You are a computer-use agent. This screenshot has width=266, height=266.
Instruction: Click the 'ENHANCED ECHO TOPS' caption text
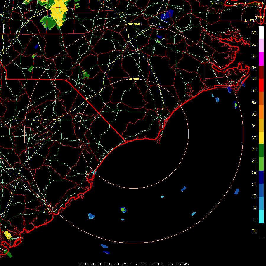(104, 264)
